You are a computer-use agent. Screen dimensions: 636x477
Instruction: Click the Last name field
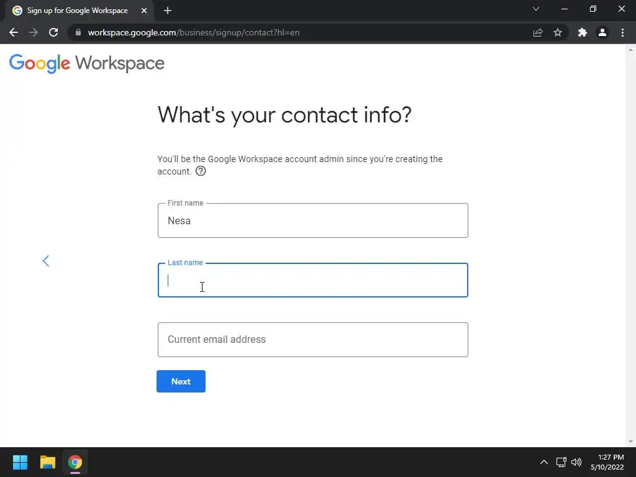(x=313, y=280)
